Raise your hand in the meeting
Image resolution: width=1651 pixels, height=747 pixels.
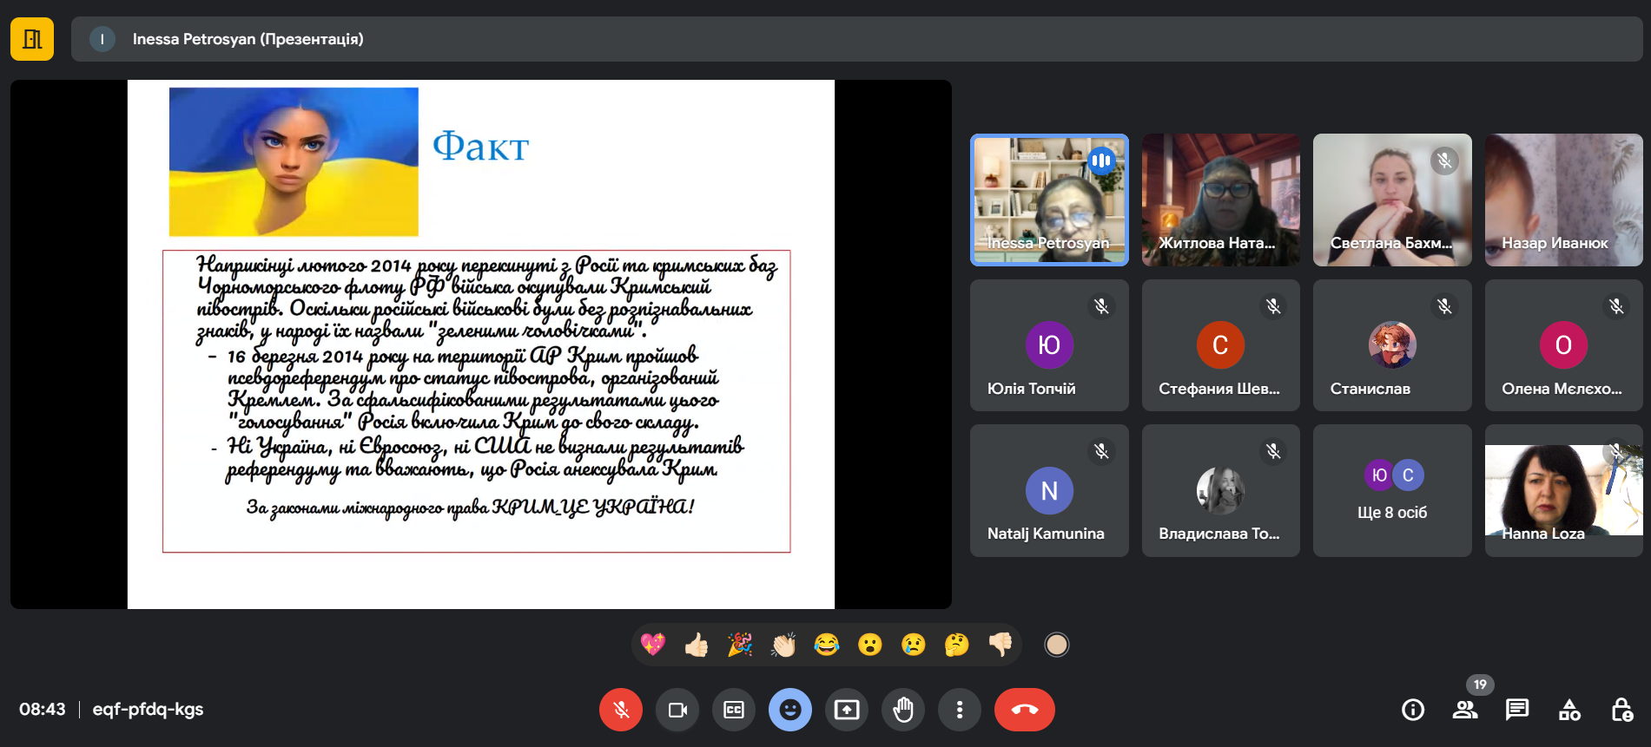[x=903, y=710]
